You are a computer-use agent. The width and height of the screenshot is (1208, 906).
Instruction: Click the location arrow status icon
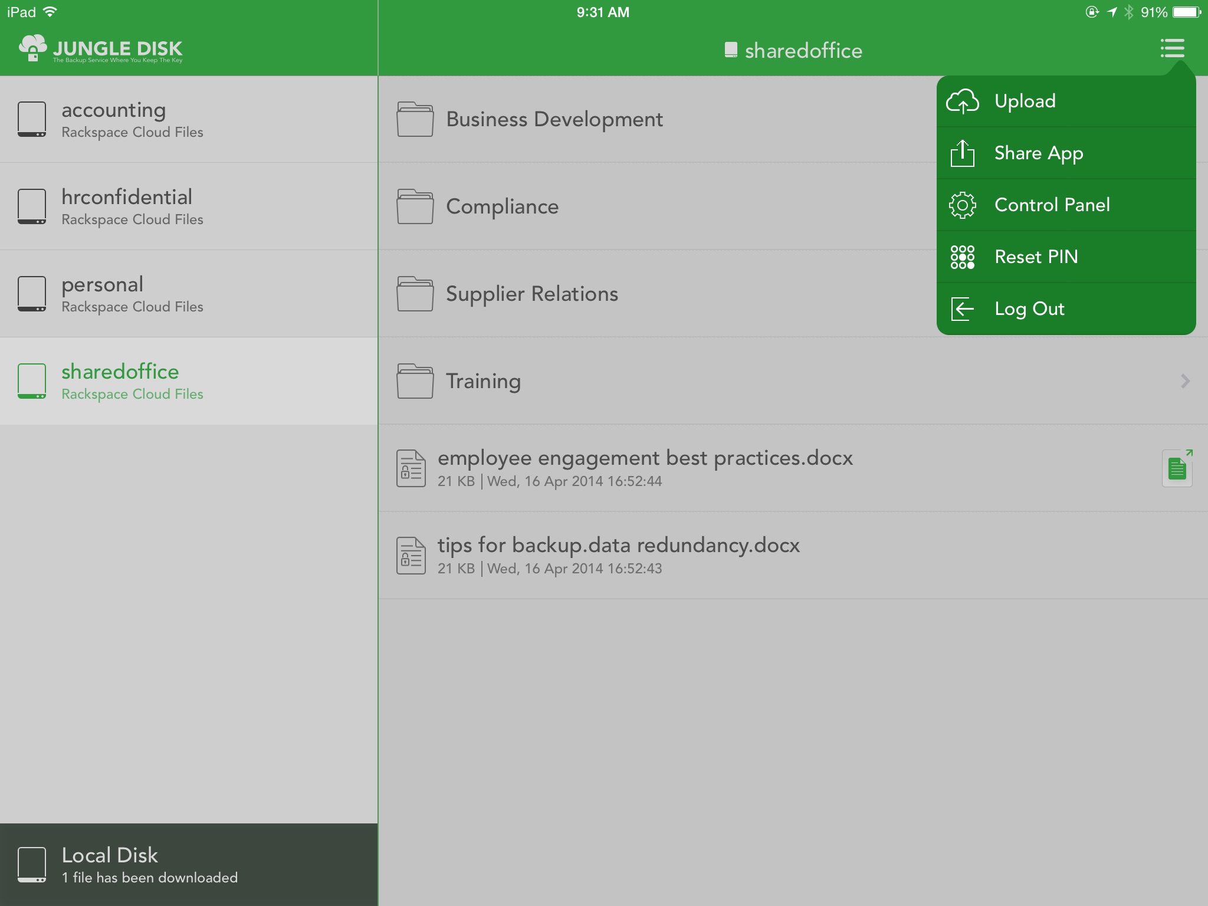click(1111, 12)
